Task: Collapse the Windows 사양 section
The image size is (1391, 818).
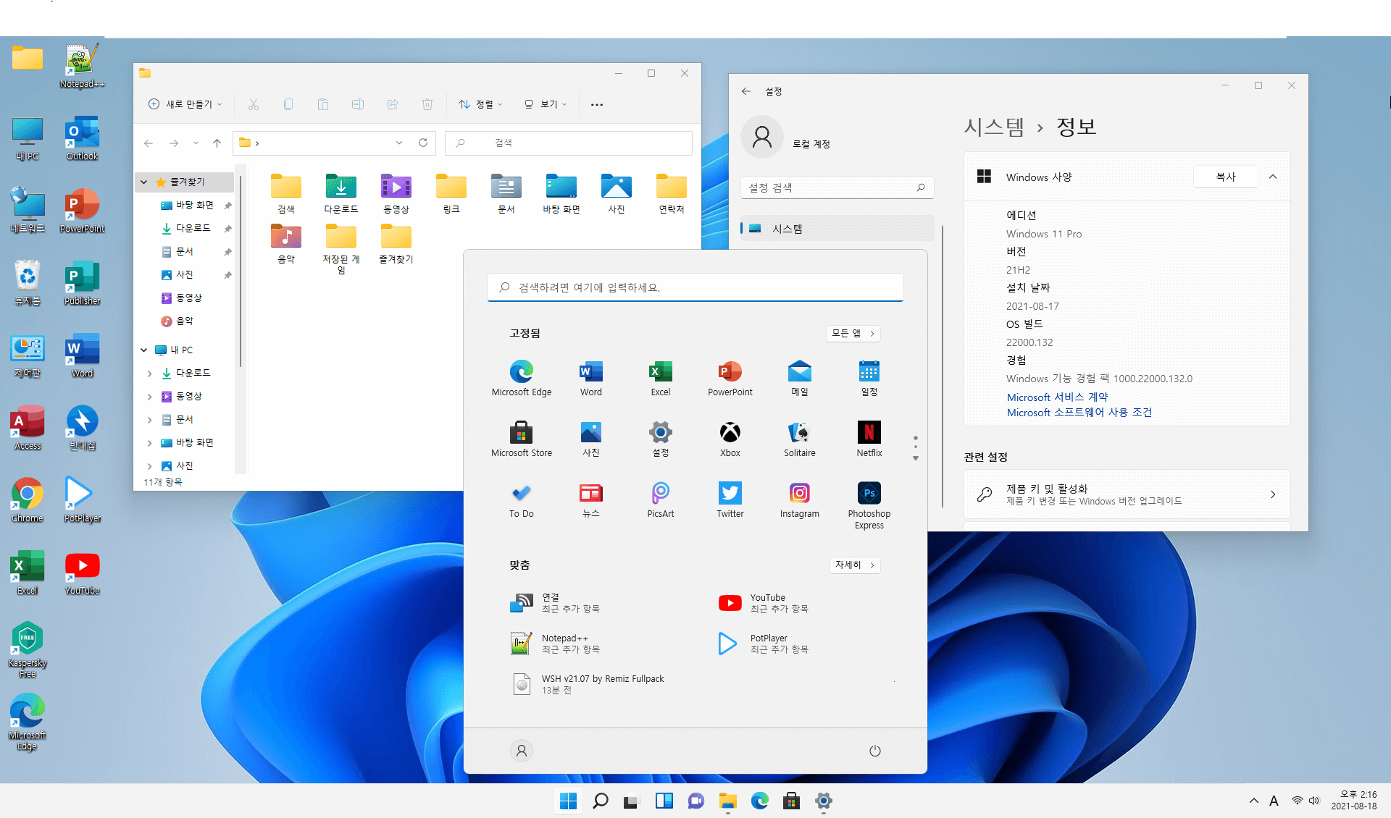Action: pyautogui.click(x=1273, y=177)
